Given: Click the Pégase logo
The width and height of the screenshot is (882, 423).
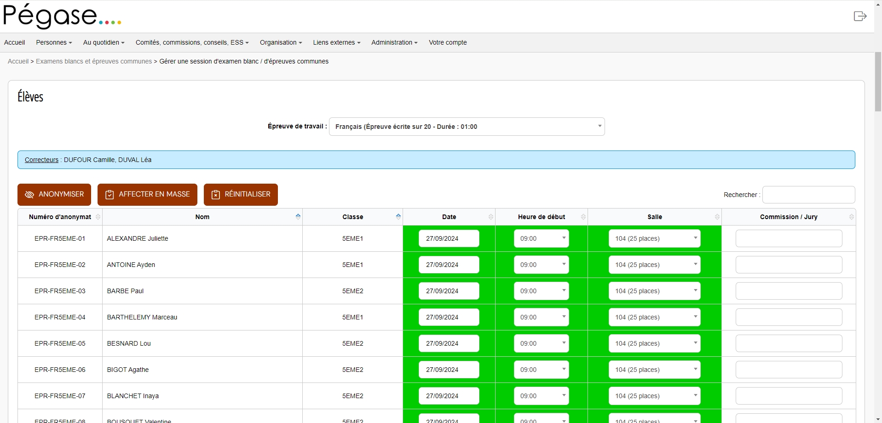Looking at the screenshot, I should click(62, 16).
